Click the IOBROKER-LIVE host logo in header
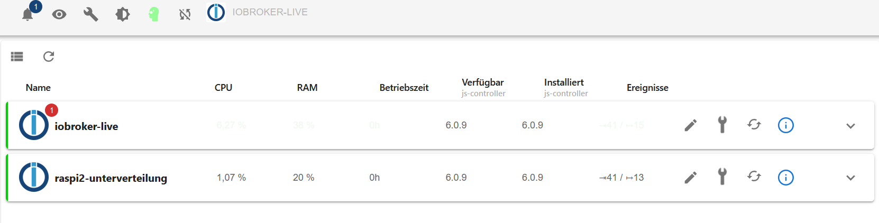879x223 pixels. [216, 12]
